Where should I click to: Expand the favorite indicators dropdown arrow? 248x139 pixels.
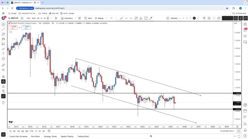tap(76, 18)
